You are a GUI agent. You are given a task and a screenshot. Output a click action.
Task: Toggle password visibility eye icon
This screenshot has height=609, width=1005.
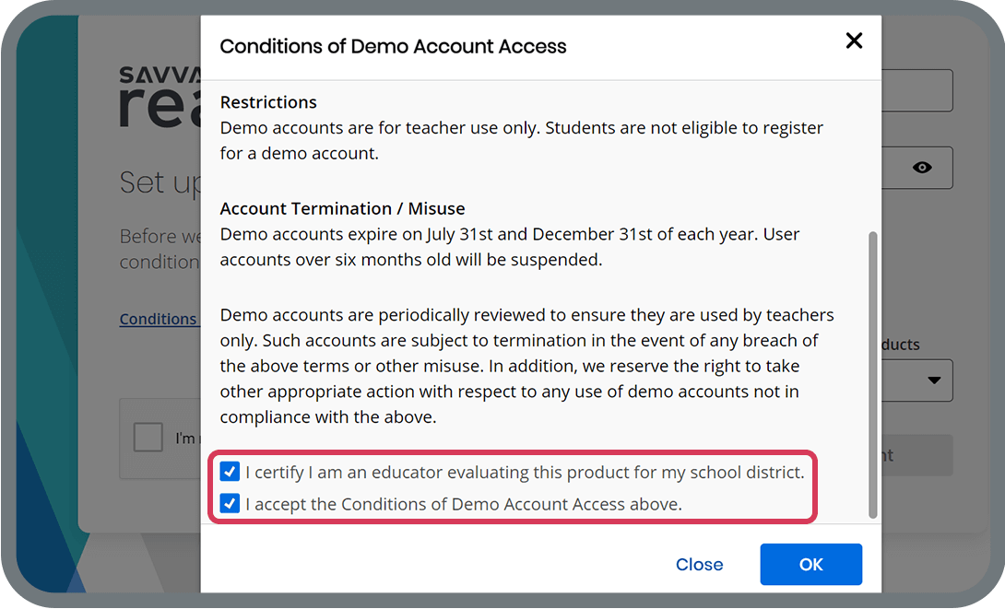[921, 168]
